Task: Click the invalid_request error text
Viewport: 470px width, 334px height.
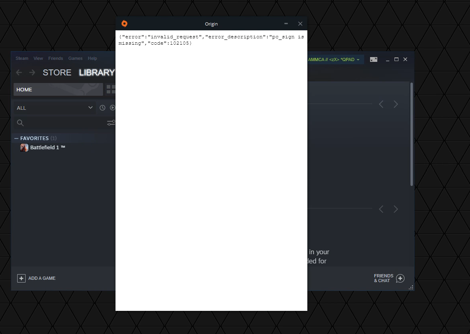Action: pos(175,37)
